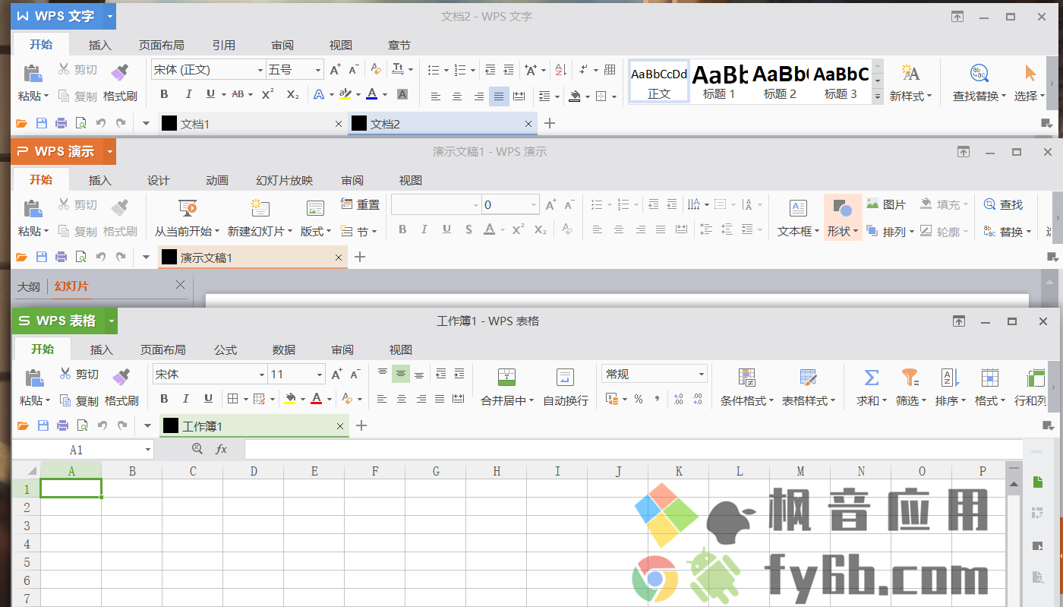Click the Paste icon in WPS 文字 window
The width and height of the screenshot is (1063, 607).
(x=32, y=74)
